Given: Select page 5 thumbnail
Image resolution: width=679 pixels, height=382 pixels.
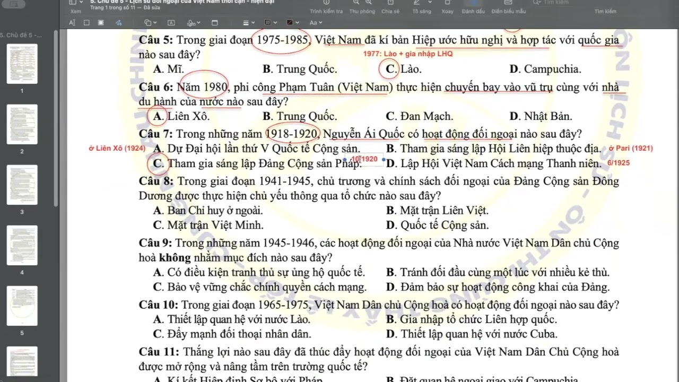Looking at the screenshot, I should (22, 306).
